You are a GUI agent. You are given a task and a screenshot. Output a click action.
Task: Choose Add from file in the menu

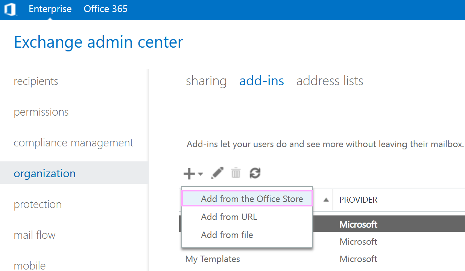click(x=227, y=235)
